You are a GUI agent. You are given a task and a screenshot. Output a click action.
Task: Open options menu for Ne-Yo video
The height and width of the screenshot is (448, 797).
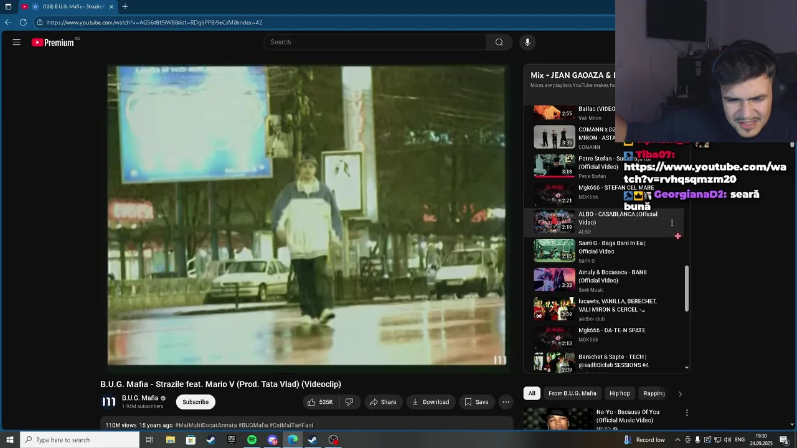click(x=687, y=413)
